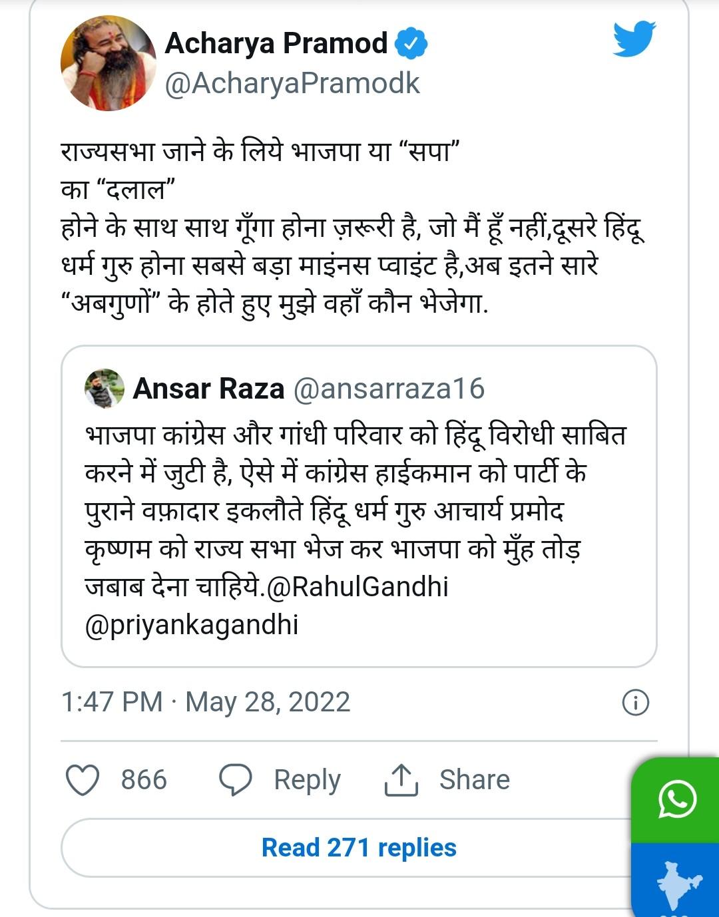The height and width of the screenshot is (917, 719).
Task: Open the tweet info circle icon
Action: pyautogui.click(x=635, y=702)
